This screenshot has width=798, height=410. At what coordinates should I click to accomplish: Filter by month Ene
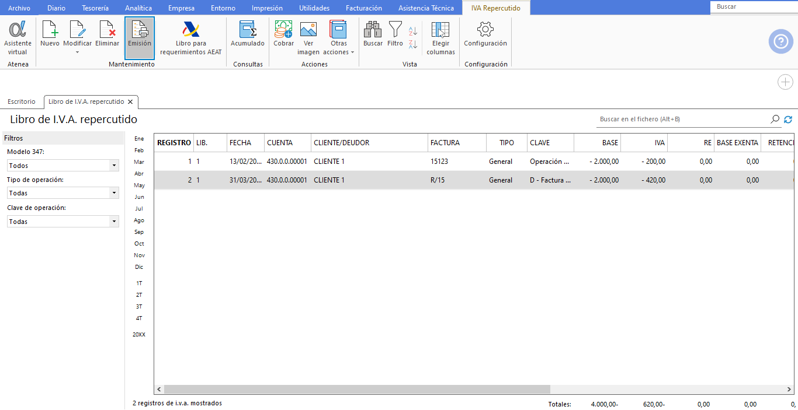(139, 139)
